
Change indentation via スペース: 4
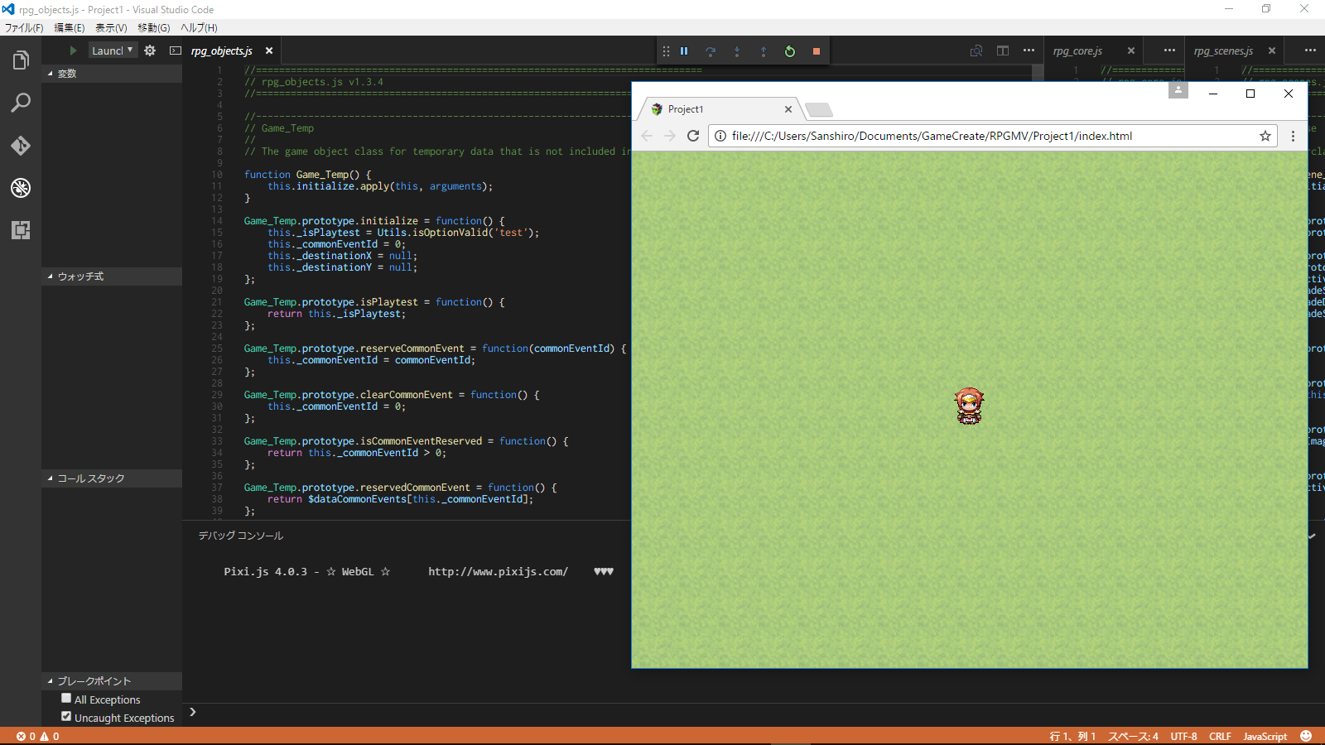coord(1134,736)
